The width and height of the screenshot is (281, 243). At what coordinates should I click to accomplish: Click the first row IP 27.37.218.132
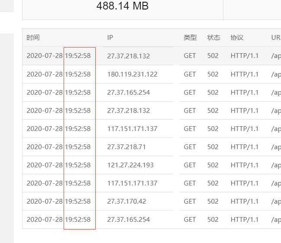(129, 56)
